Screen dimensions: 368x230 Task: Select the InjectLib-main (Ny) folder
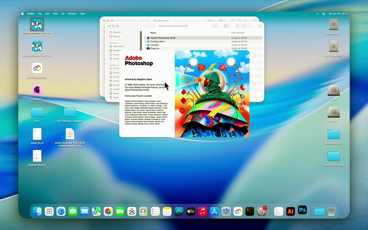[333, 156]
